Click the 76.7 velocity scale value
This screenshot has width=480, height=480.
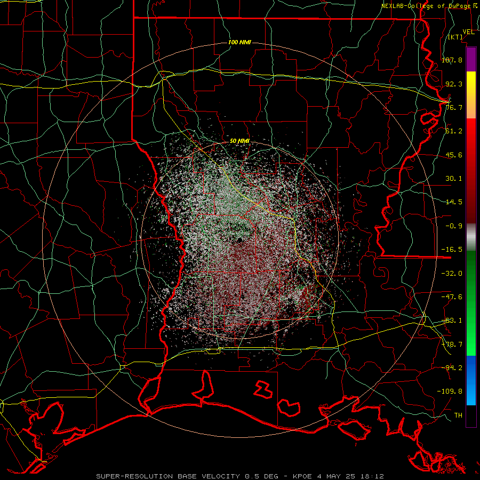pos(454,107)
